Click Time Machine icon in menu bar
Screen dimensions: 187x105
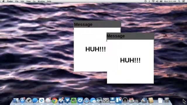tap(146, 1)
